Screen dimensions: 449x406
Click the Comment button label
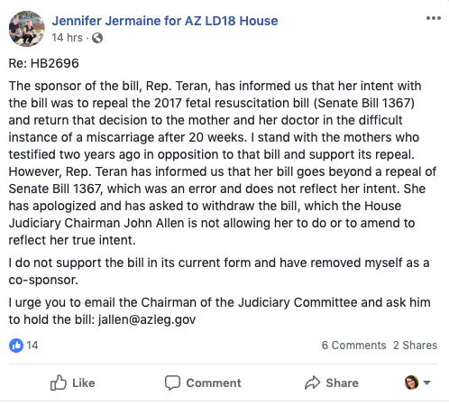click(x=214, y=383)
